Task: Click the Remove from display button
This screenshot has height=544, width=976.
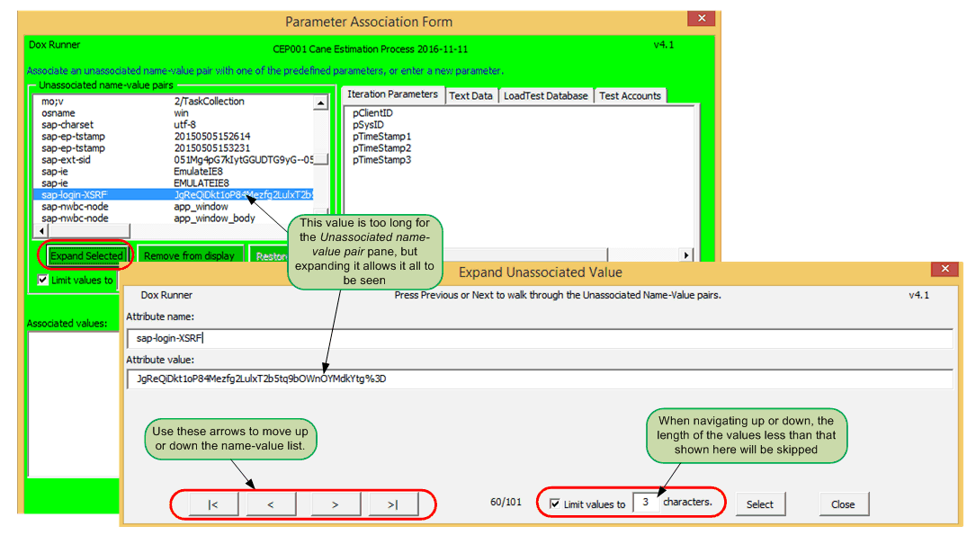Action: click(191, 255)
